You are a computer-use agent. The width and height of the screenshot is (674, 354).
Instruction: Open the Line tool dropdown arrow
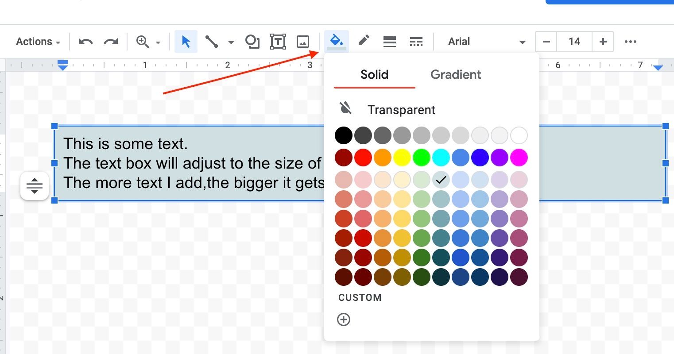pos(230,41)
